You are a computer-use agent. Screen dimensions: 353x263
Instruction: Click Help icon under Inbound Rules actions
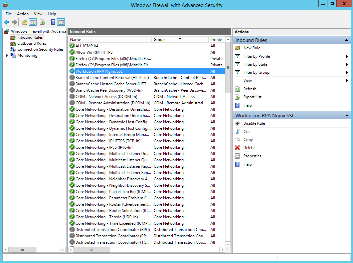coord(237,105)
